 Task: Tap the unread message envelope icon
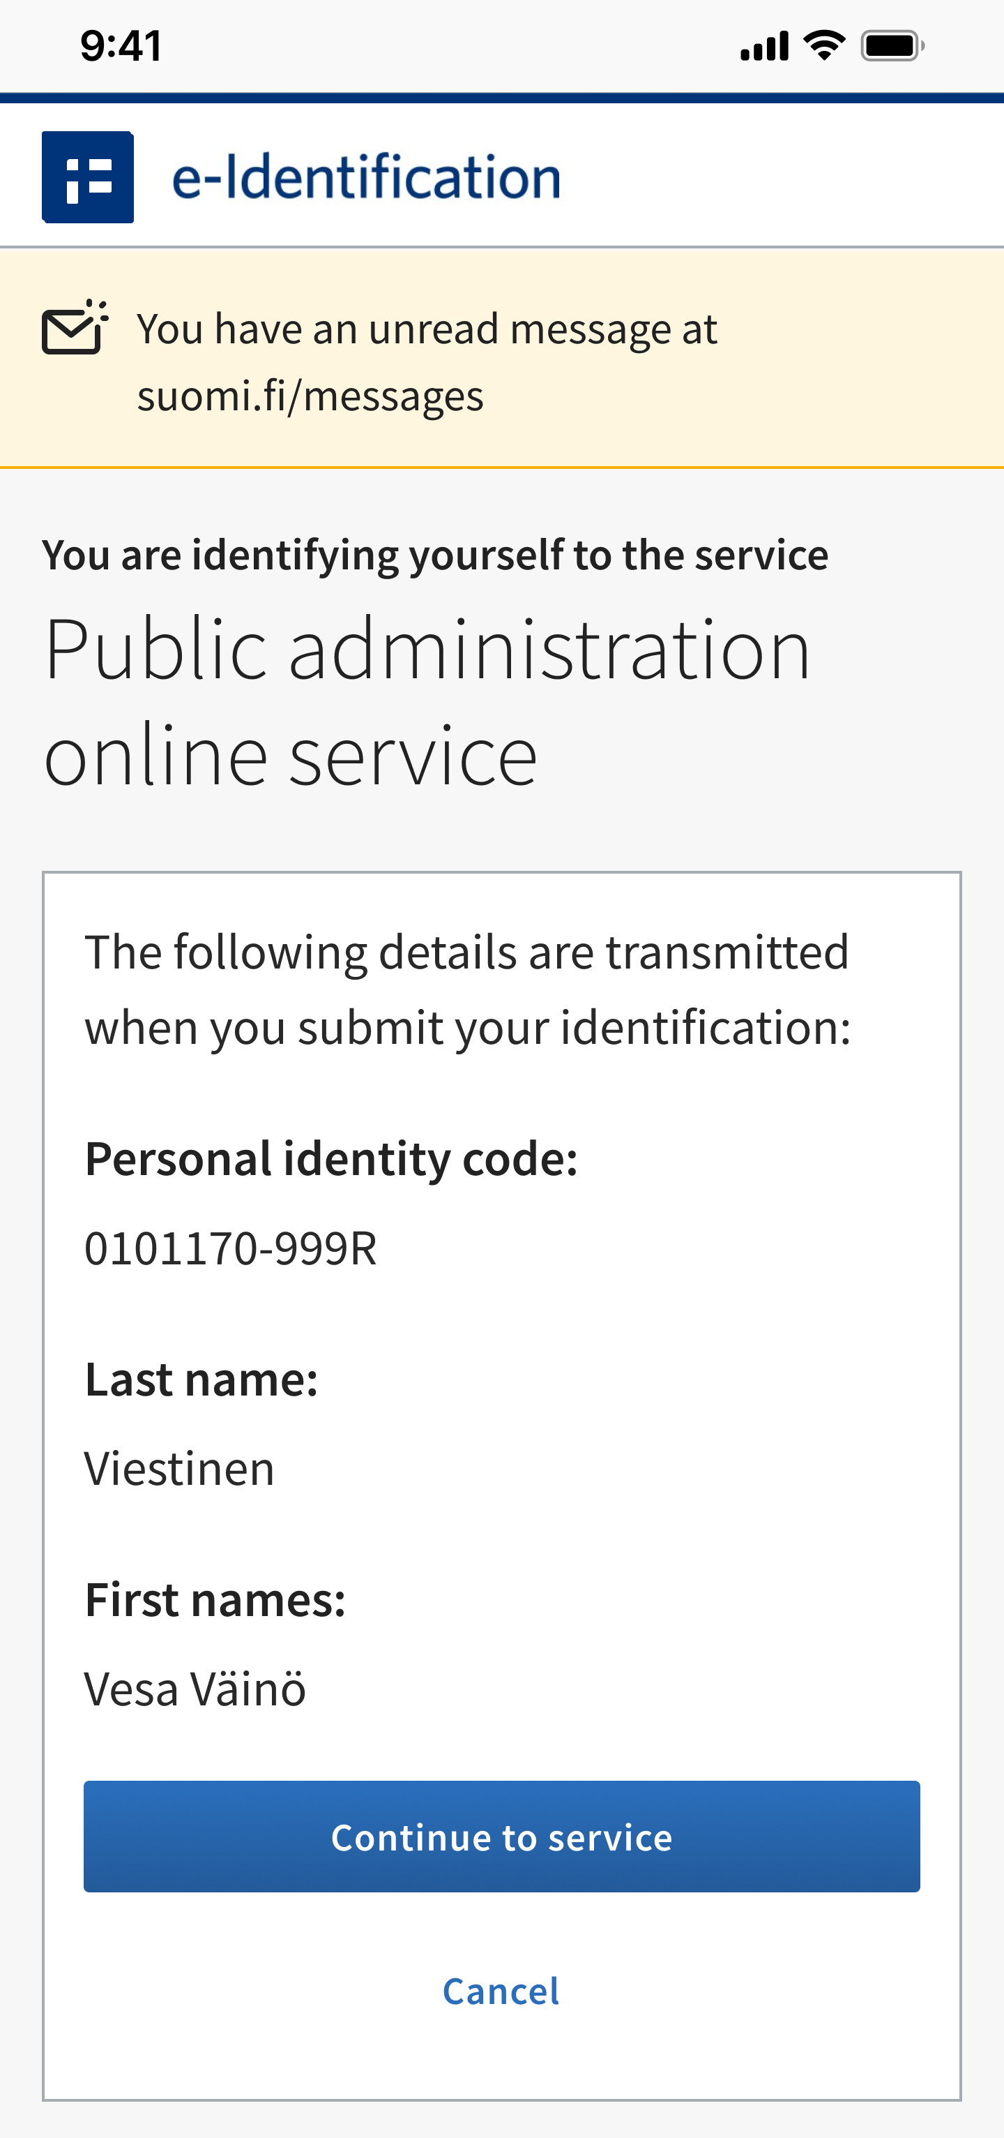(x=75, y=328)
